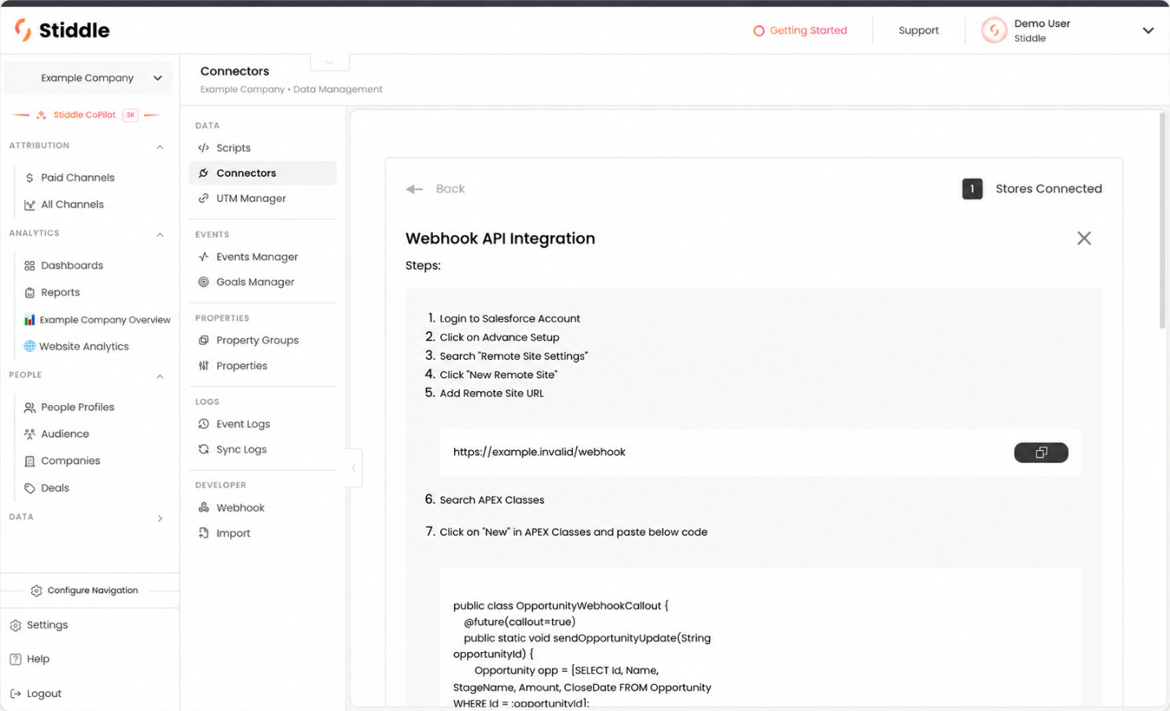This screenshot has width=1170, height=711.
Task: Click the Back arrow icon
Action: 415,189
